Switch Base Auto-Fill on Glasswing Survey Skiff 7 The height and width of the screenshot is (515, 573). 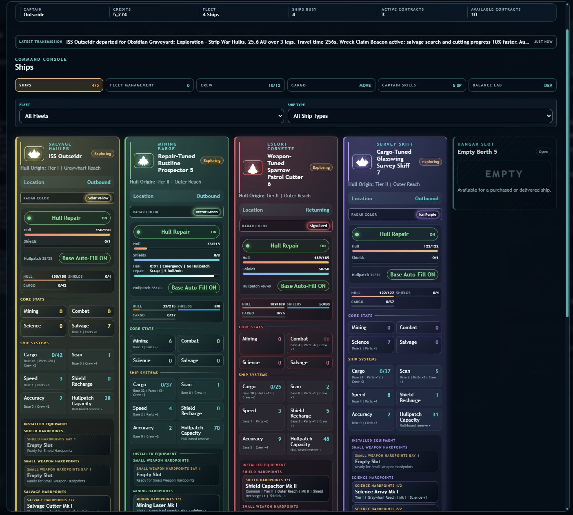[413, 274]
